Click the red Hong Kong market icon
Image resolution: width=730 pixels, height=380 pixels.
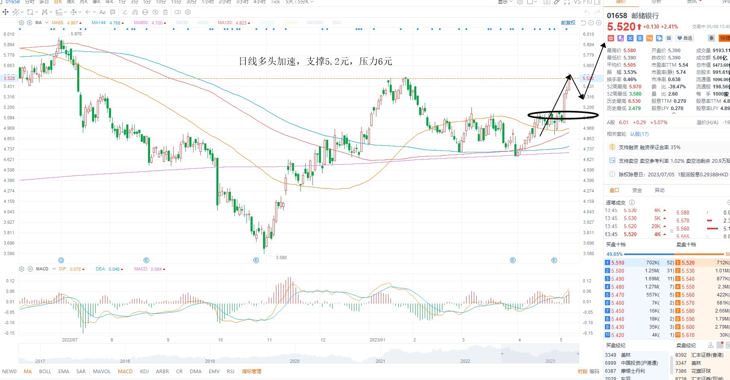click(611, 38)
